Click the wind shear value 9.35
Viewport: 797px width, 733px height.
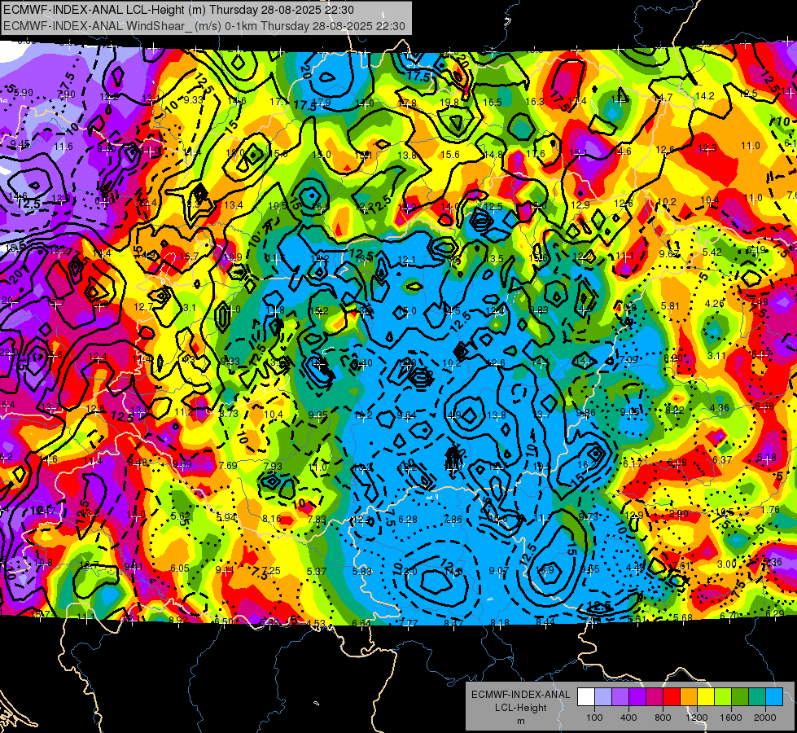coord(318,415)
